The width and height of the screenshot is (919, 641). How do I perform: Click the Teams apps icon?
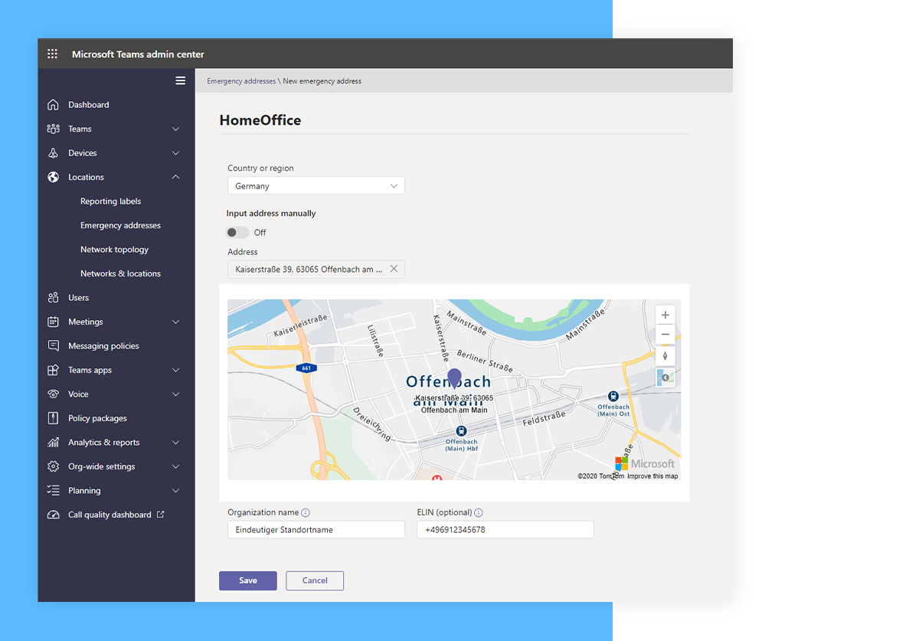[53, 370]
